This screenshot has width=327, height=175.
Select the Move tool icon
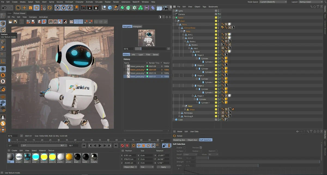click(24, 8)
